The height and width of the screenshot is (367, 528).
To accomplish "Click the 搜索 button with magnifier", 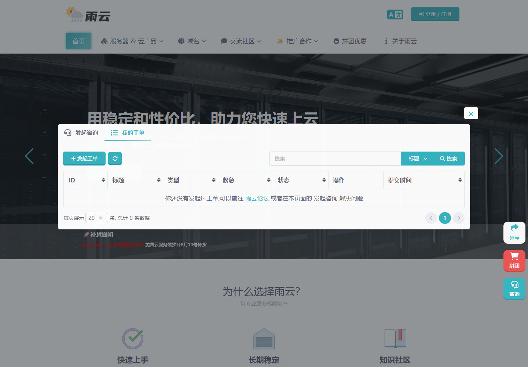I will click(x=448, y=159).
